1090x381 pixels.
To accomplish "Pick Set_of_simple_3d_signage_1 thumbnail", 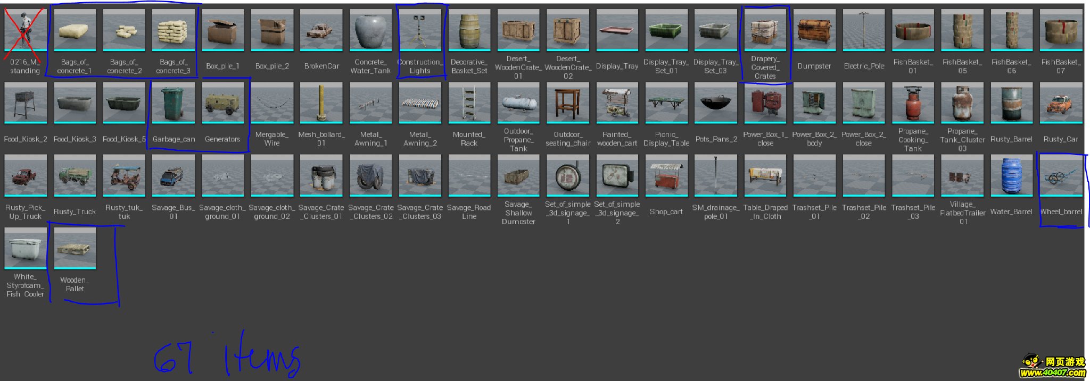I will click(x=568, y=175).
